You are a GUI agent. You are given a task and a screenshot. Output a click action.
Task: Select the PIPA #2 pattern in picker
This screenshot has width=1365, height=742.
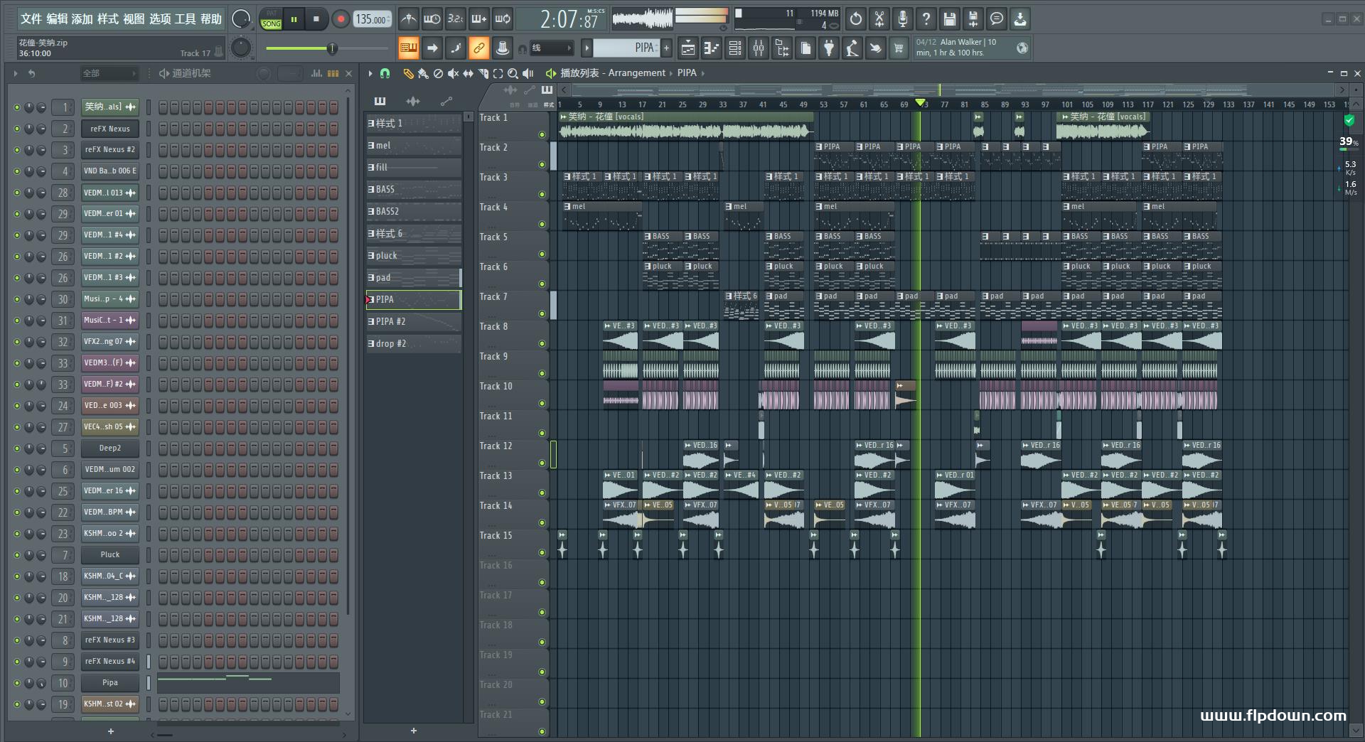(414, 321)
